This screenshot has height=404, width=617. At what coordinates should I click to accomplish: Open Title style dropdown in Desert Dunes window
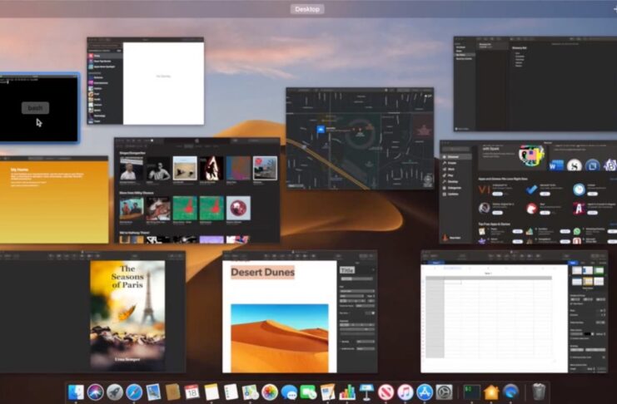click(357, 270)
